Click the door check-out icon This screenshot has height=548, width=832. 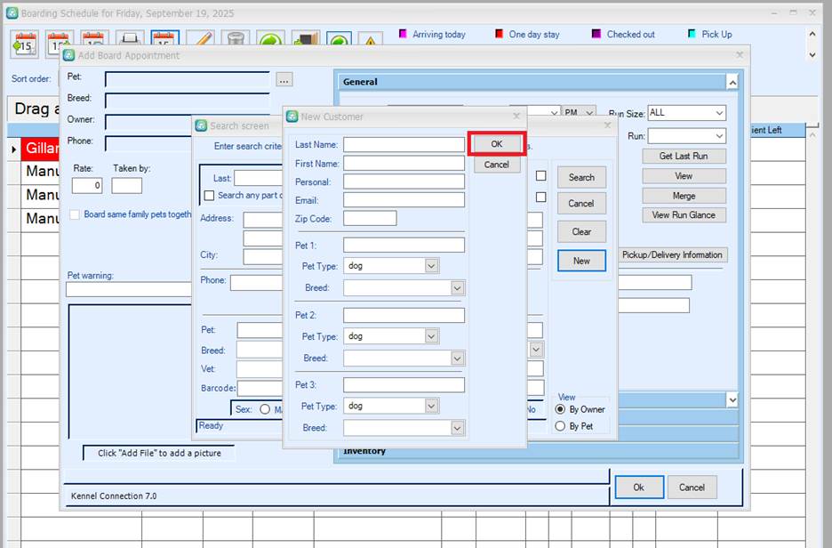click(x=305, y=42)
